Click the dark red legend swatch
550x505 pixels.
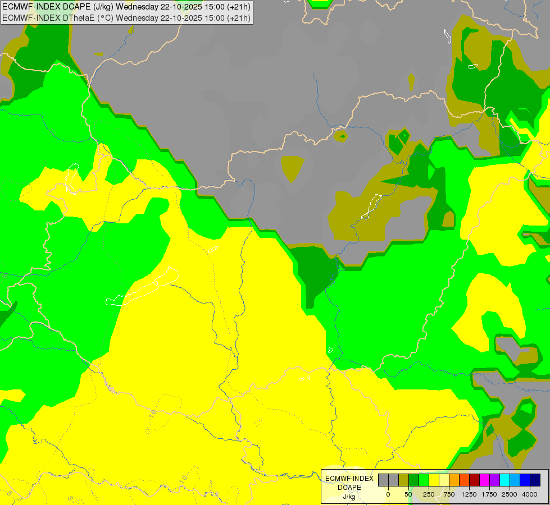(x=474, y=480)
